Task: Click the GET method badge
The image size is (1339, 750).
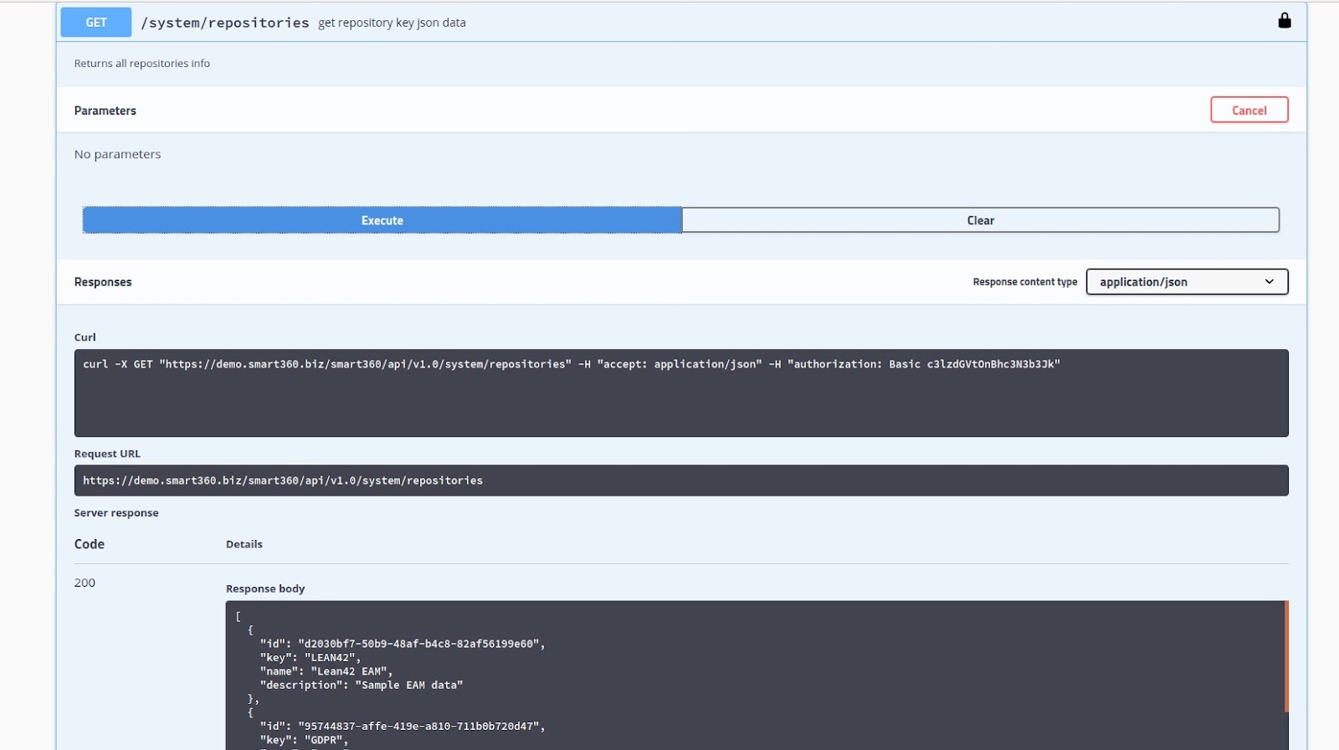Action: point(96,23)
